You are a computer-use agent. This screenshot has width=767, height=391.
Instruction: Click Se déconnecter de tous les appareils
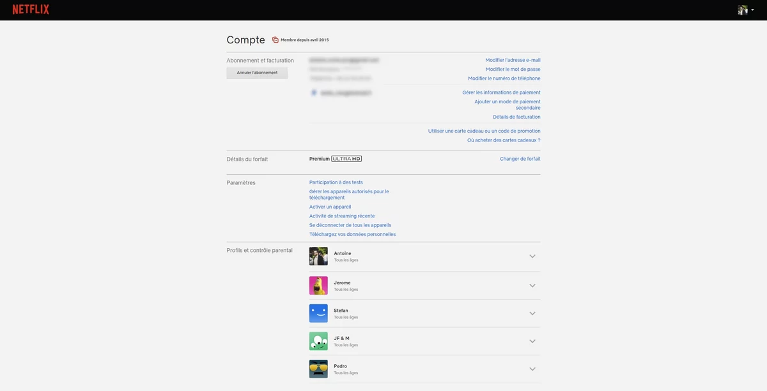[350, 225]
